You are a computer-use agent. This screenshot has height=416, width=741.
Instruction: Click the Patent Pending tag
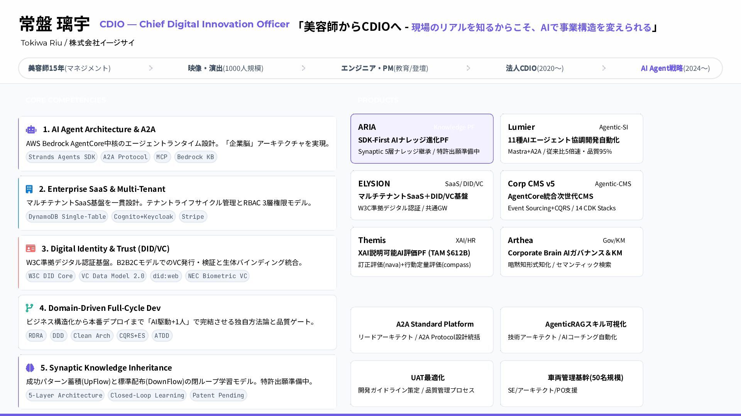218,396
